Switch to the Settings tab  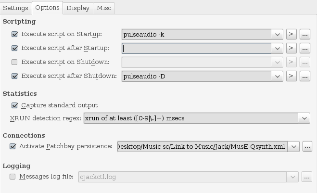point(15,8)
